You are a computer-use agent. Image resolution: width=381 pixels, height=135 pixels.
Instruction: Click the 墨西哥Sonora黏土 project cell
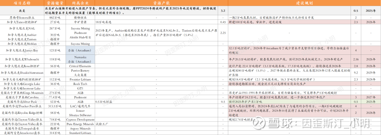point(22,18)
